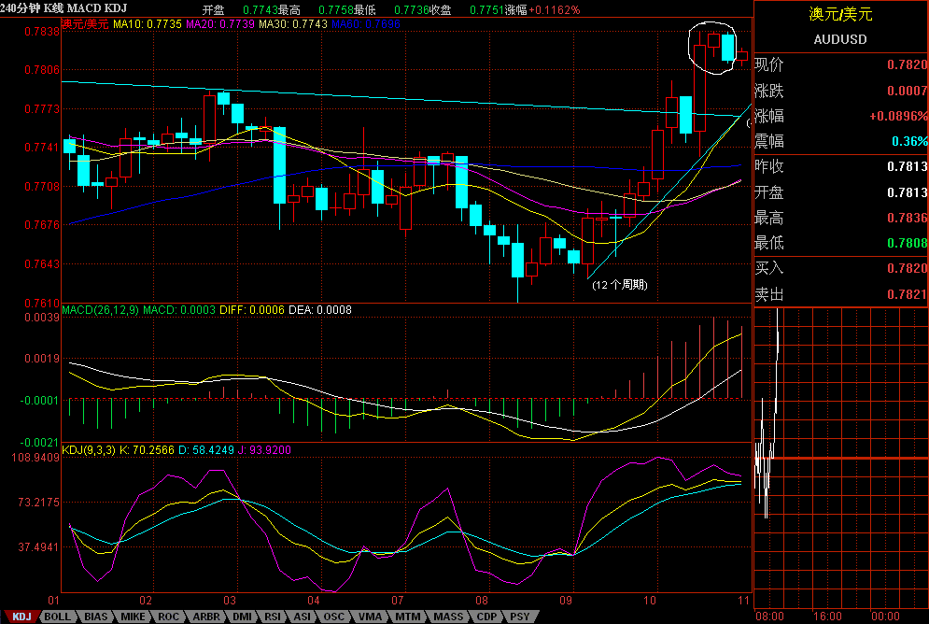
Task: Select the RSI indicator tab
Action: pyautogui.click(x=273, y=617)
